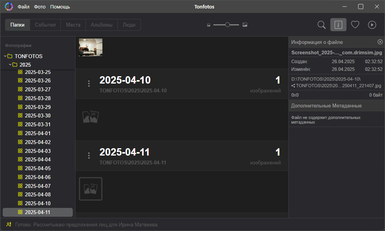This screenshot has height=231, width=385.
Task: Open the Фото menu
Action: 40,7
